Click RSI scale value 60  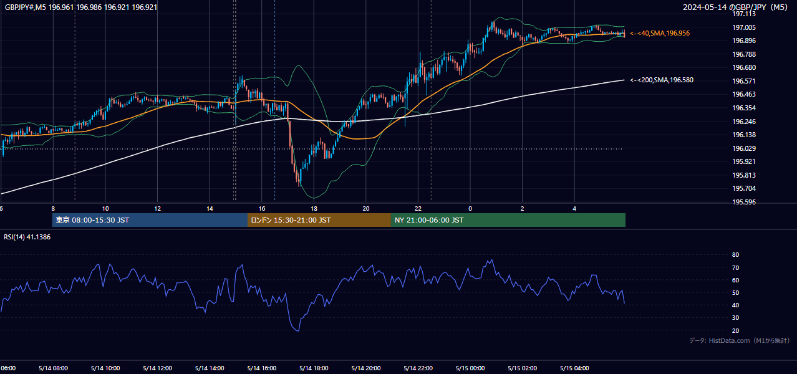pos(736,280)
